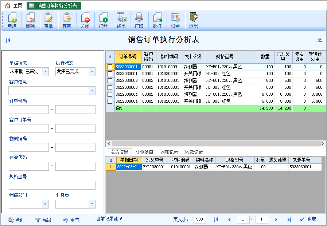The height and width of the screenshot is (226, 327).
Task: Click scrollbar left arrow of order grid
Action: 108,143
